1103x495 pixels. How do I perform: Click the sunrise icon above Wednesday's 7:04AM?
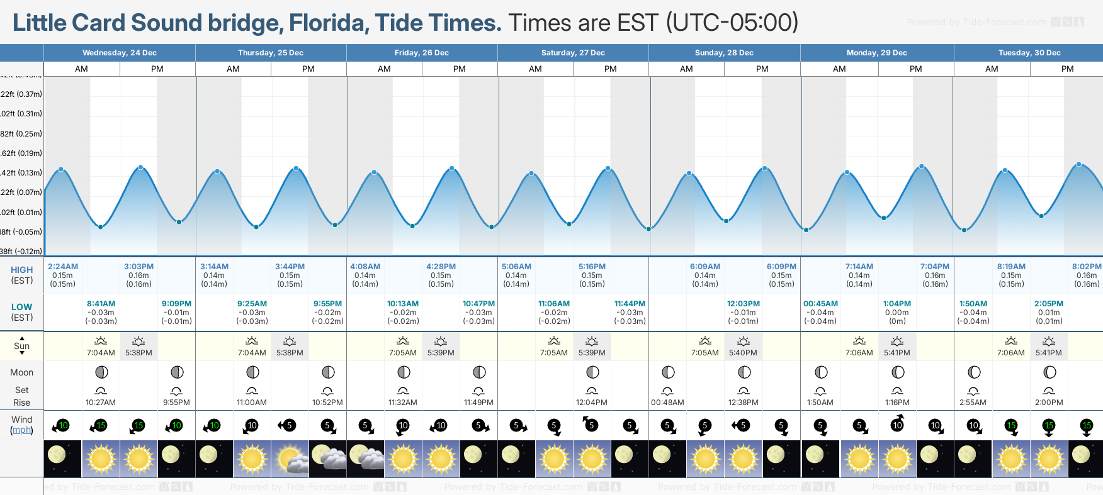[101, 341]
